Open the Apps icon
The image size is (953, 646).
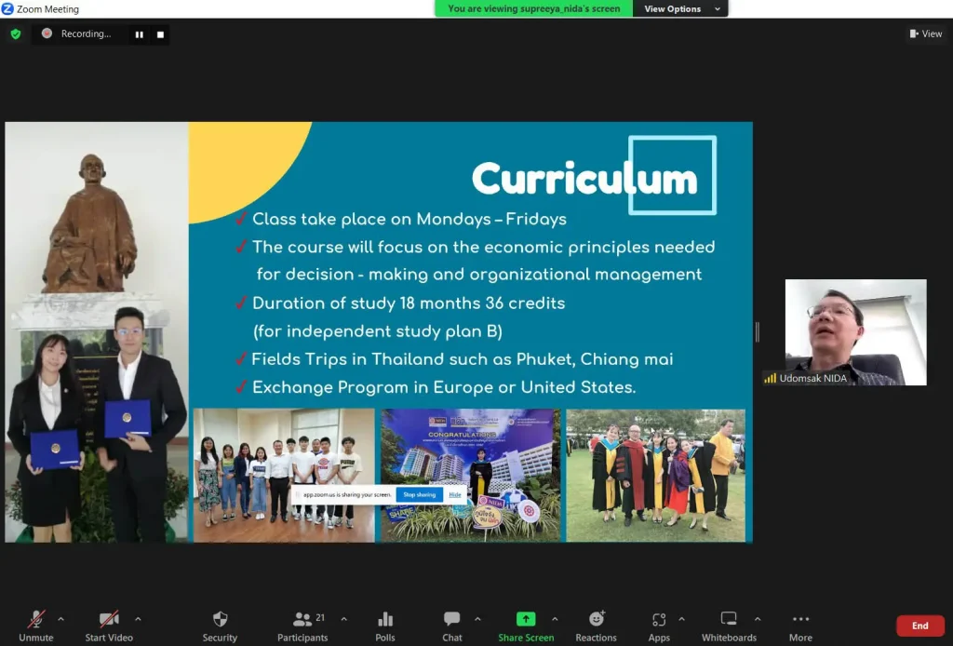point(659,620)
